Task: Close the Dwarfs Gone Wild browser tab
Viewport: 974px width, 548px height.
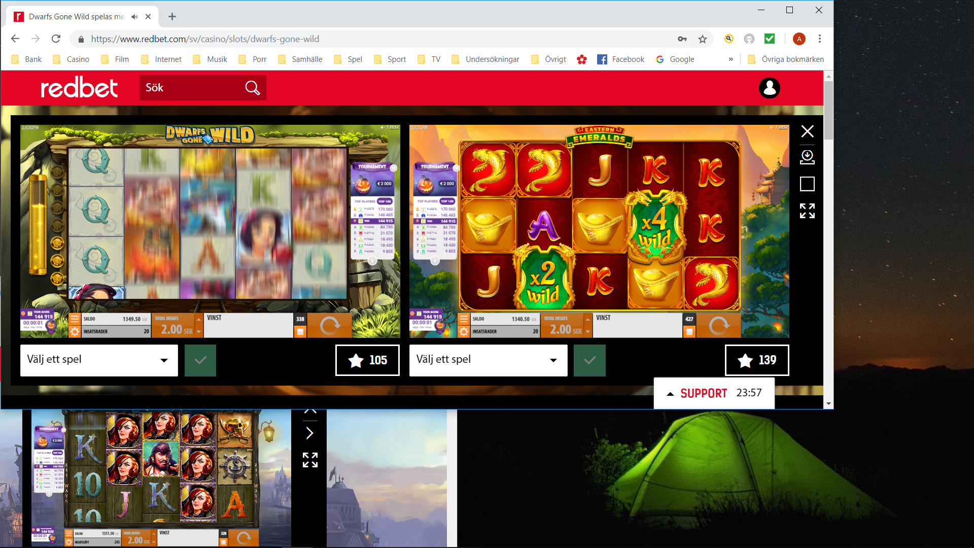Action: [x=148, y=17]
